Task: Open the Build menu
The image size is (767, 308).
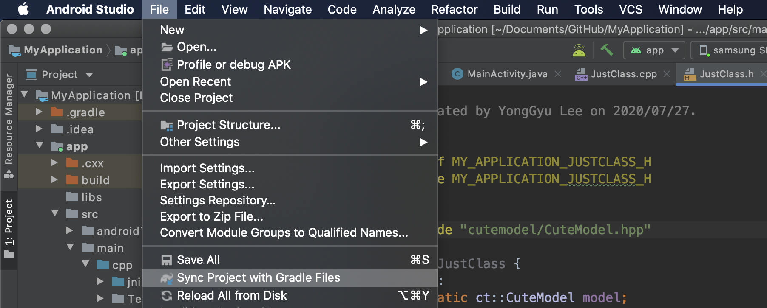Action: [507, 9]
